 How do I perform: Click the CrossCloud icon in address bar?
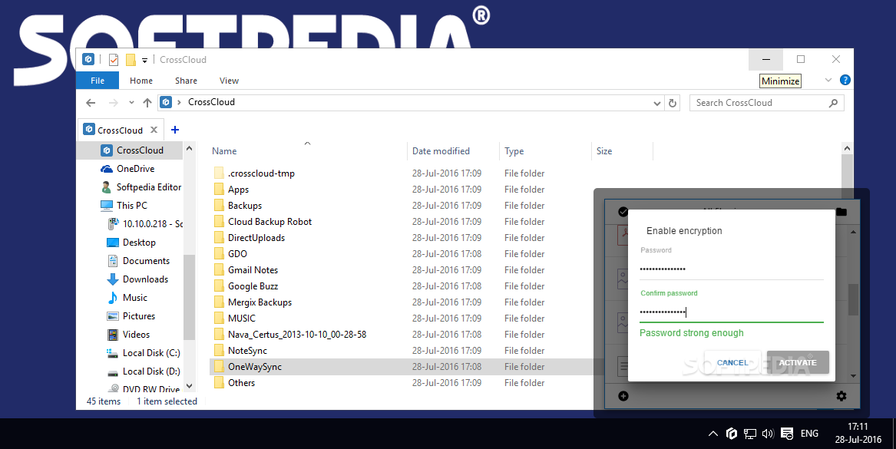[167, 102]
